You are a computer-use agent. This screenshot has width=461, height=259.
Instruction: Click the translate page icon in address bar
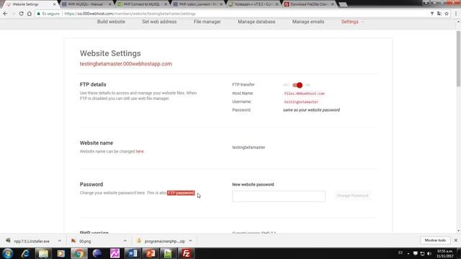[x=439, y=14]
